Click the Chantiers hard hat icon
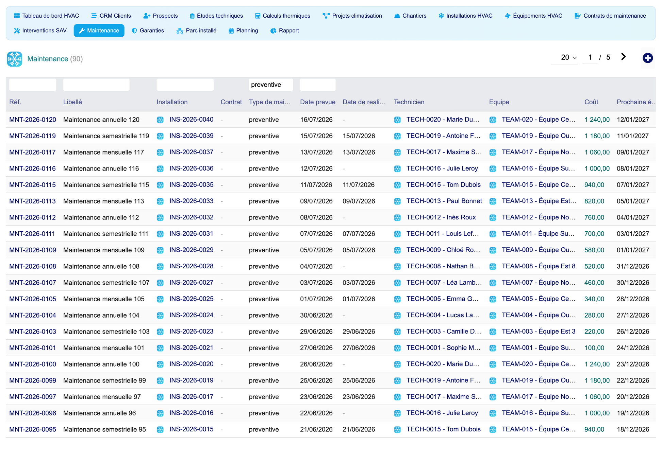 click(x=397, y=16)
